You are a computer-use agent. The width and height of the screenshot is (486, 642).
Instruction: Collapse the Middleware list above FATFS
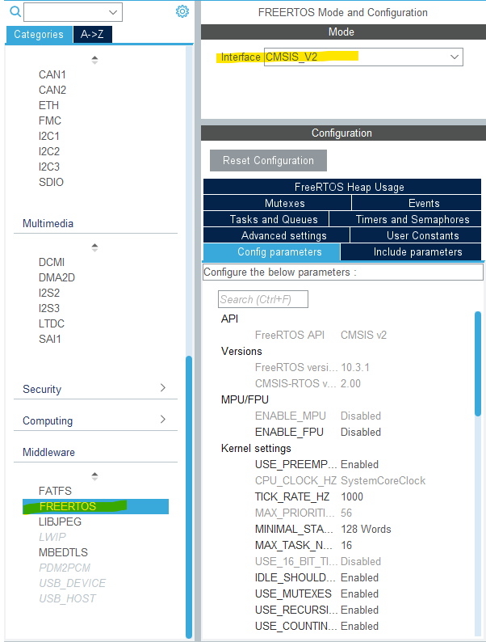pos(94,476)
